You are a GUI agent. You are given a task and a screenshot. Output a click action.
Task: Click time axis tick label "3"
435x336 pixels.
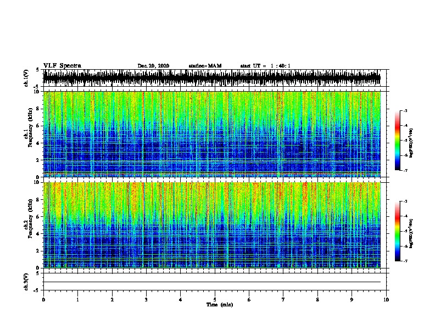[146, 300]
